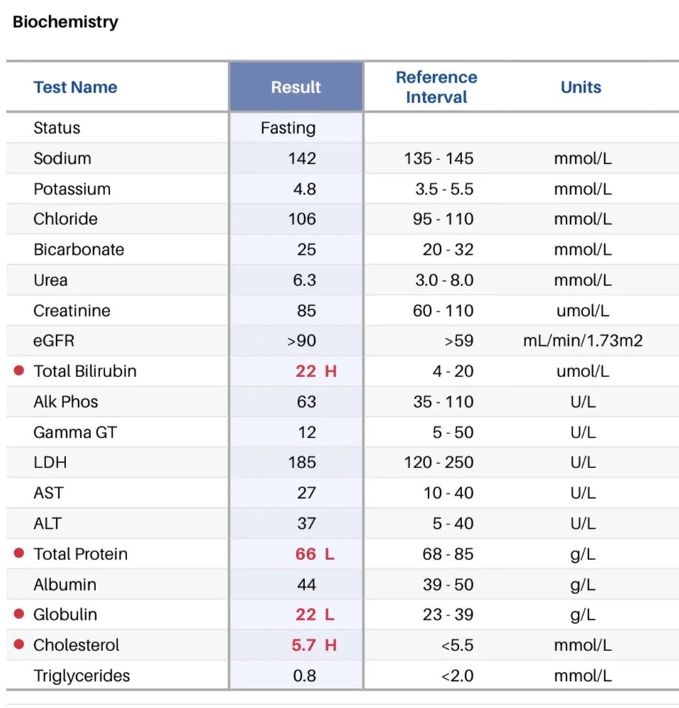679x708 pixels.
Task: Select the Result column header
Action: [296, 87]
